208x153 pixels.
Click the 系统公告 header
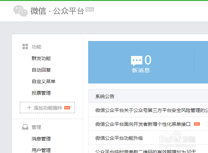(x=105, y=96)
